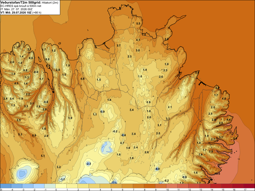Screen dimensions: 255x191
Task: Click the legend scale label 15
Action: point(223,189)
